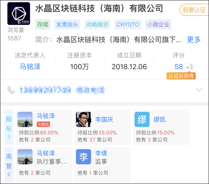Open shareholder 马铭泽 avatar photo
Screen dimensions: 209x184
click(x=25, y=119)
